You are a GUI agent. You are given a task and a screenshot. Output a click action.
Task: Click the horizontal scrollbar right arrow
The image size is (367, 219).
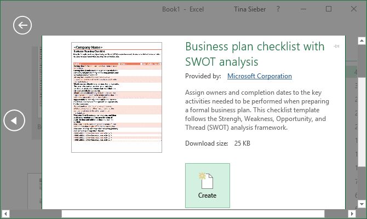[x=352, y=214]
